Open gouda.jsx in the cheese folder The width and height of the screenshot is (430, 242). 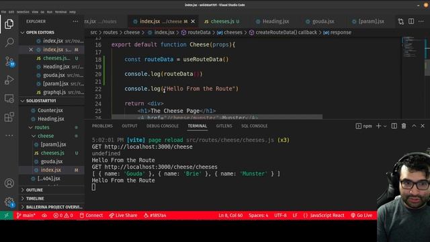[52, 161]
